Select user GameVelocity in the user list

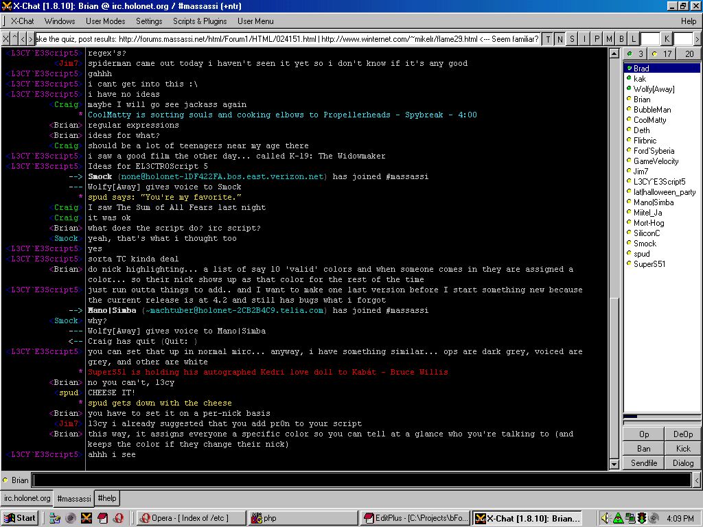click(662, 161)
